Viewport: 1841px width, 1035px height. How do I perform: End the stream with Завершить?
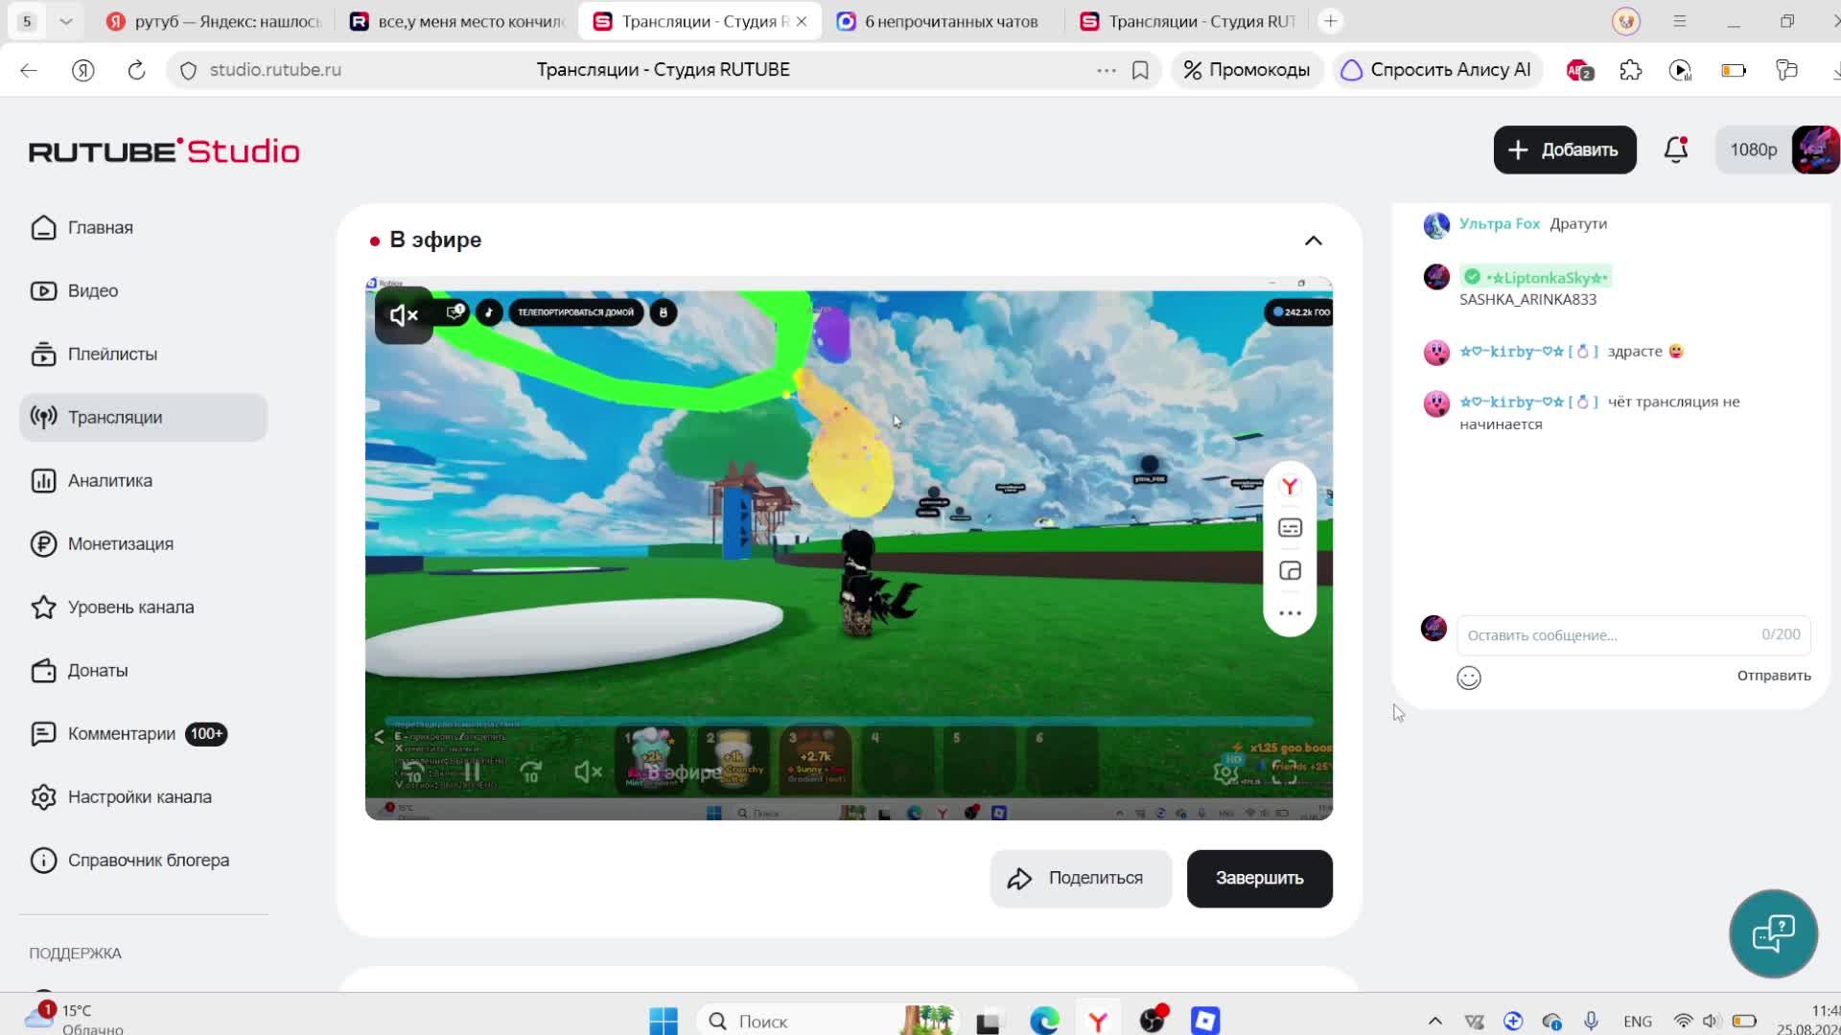coord(1260,879)
